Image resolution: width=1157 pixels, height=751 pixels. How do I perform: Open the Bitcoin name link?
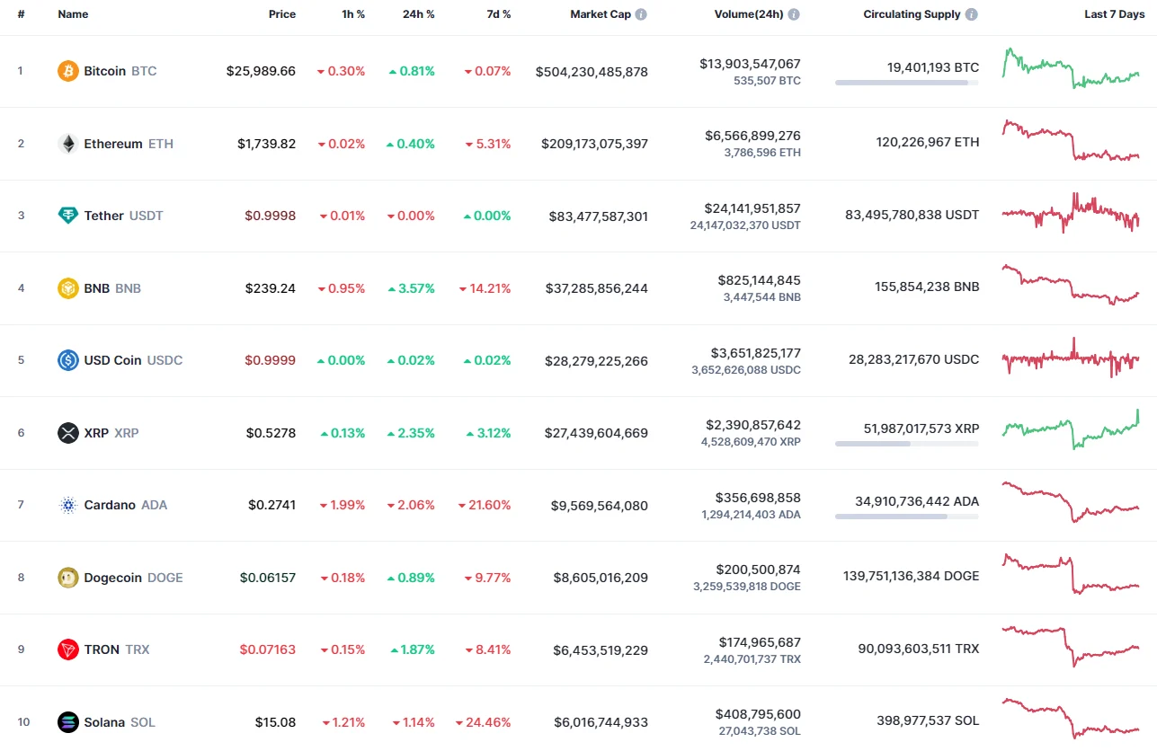tap(105, 70)
